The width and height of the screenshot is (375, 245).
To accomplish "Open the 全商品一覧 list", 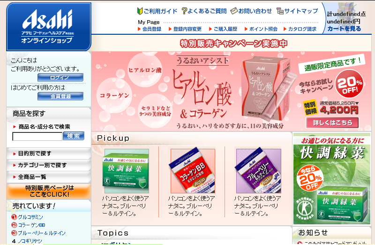I will click(x=49, y=177).
